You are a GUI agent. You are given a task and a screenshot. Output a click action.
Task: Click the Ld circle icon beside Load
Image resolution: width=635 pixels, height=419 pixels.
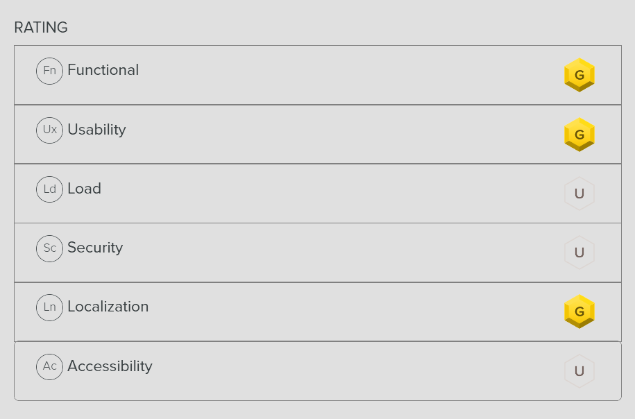(49, 189)
